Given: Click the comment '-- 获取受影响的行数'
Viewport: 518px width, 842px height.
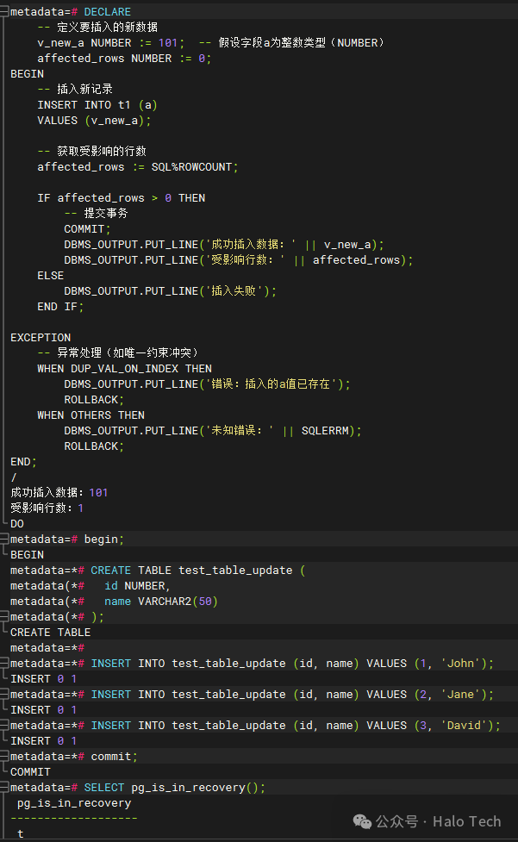Looking at the screenshot, I should [x=91, y=152].
